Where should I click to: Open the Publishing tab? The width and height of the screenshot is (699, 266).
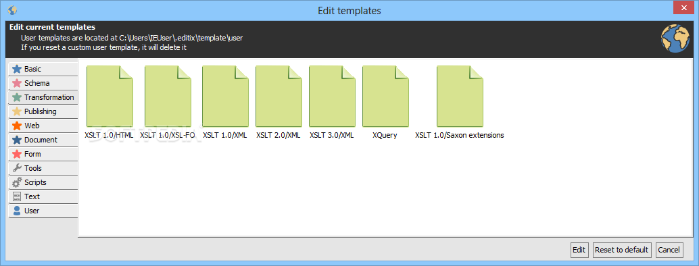click(43, 111)
